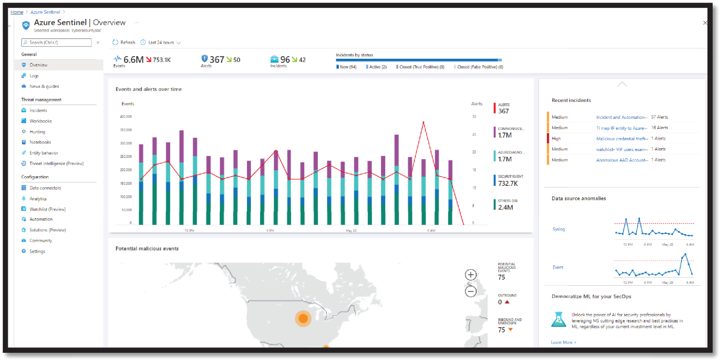Click the 'Active (2)' status legend
Image resolution: width=722 pixels, height=362 pixels.
point(377,67)
